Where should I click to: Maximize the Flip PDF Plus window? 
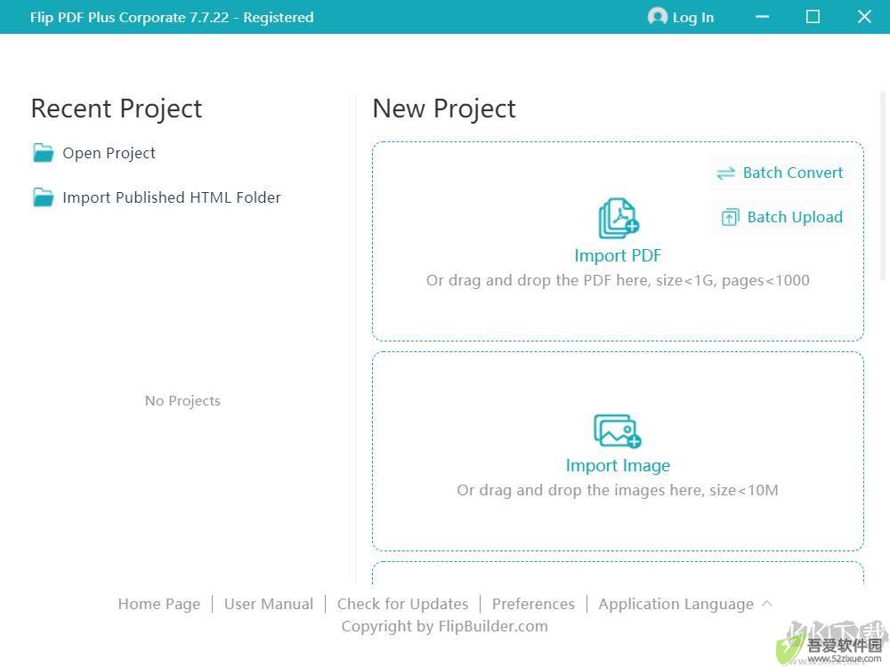pyautogui.click(x=813, y=17)
